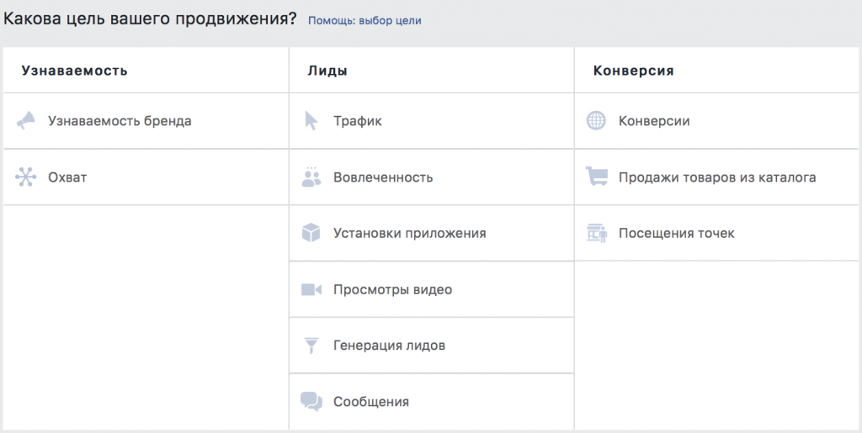
Task: Click the Лиды column header
Action: point(327,71)
